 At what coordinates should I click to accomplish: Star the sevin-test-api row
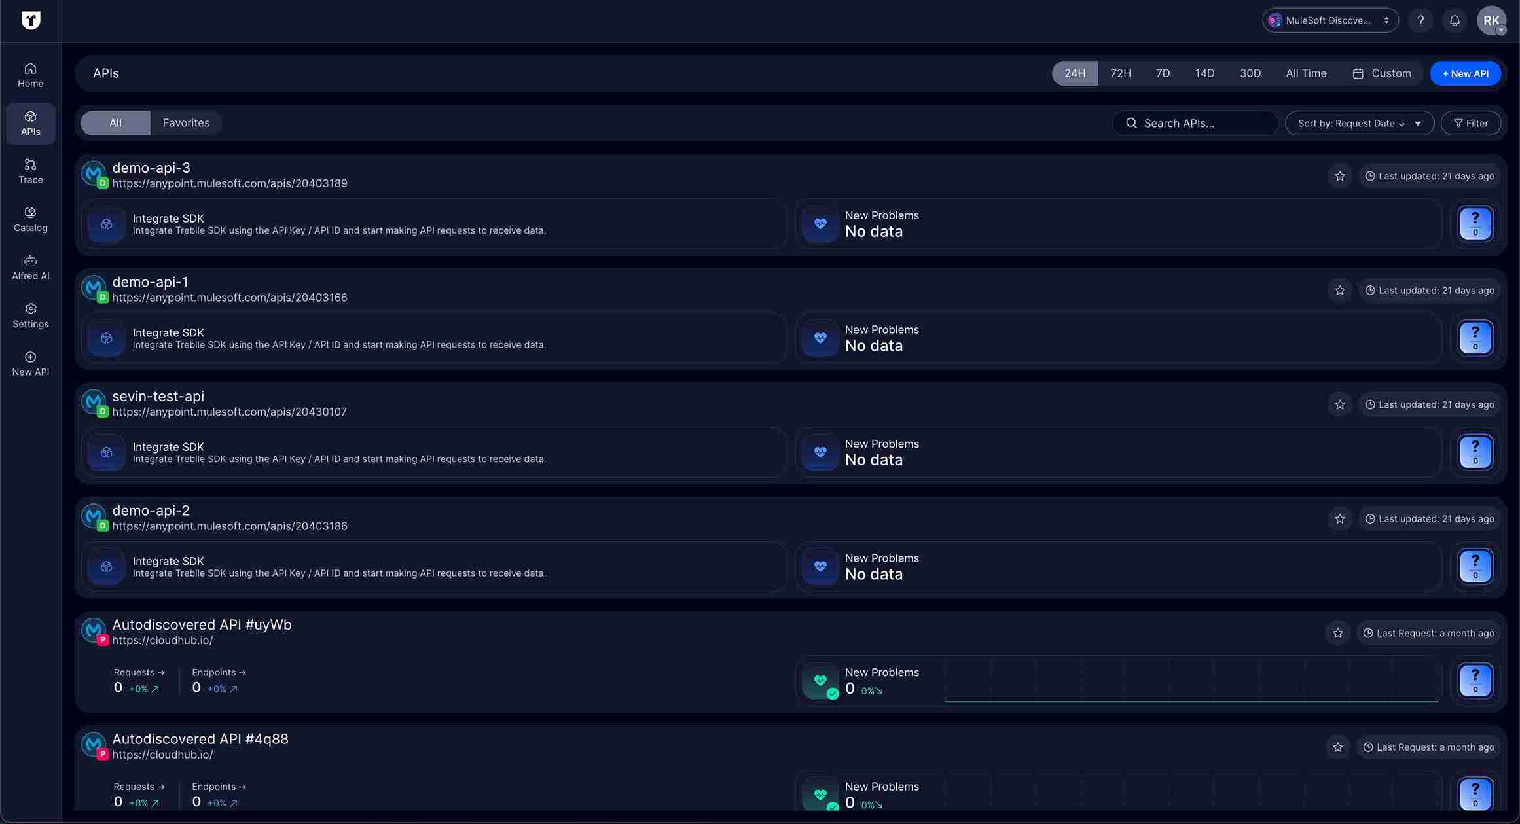pos(1340,404)
